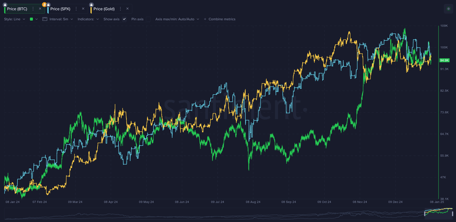Image resolution: width=456 pixels, height=222 pixels.
Task: Click the lock icon on Price (BTC)
Action: coord(5,5)
